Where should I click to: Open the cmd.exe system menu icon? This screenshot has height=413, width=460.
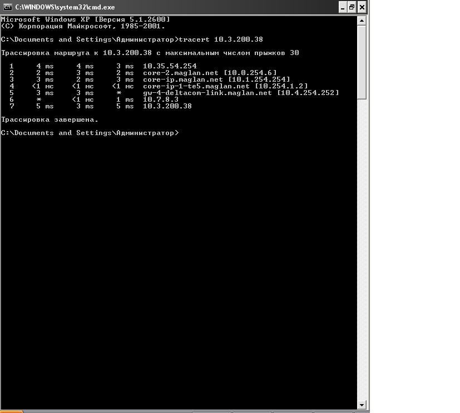pyautogui.click(x=8, y=7)
